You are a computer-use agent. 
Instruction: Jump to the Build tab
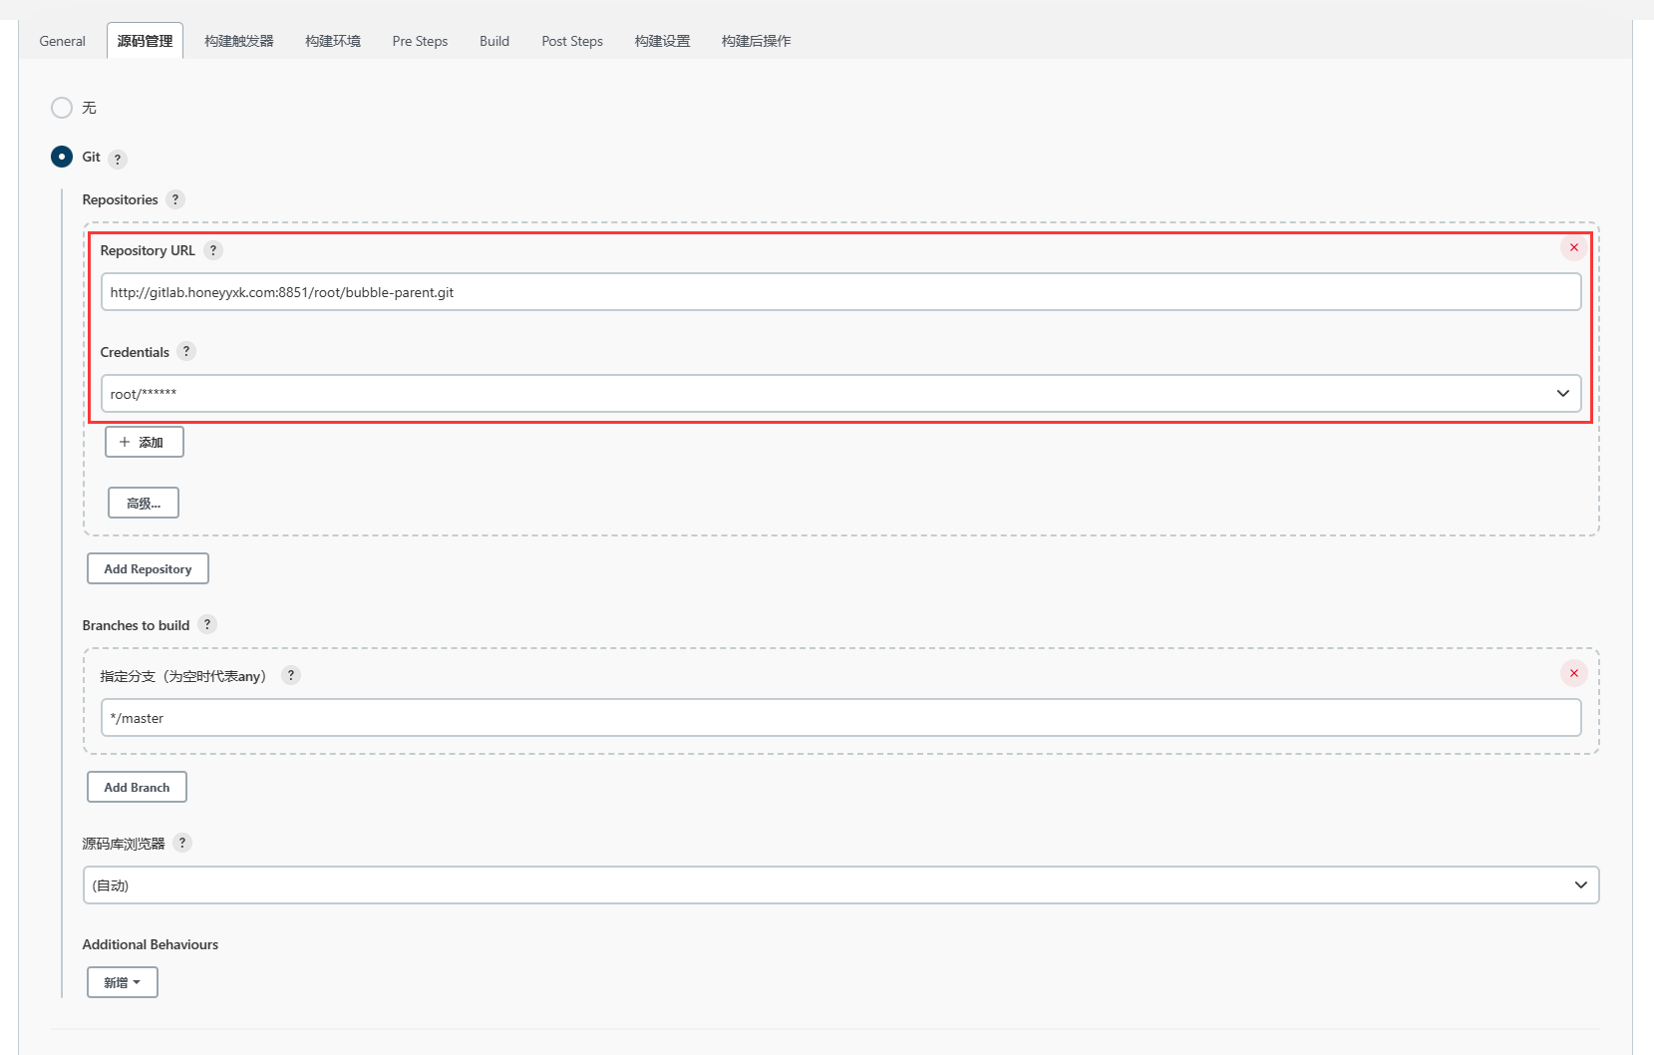click(x=495, y=41)
